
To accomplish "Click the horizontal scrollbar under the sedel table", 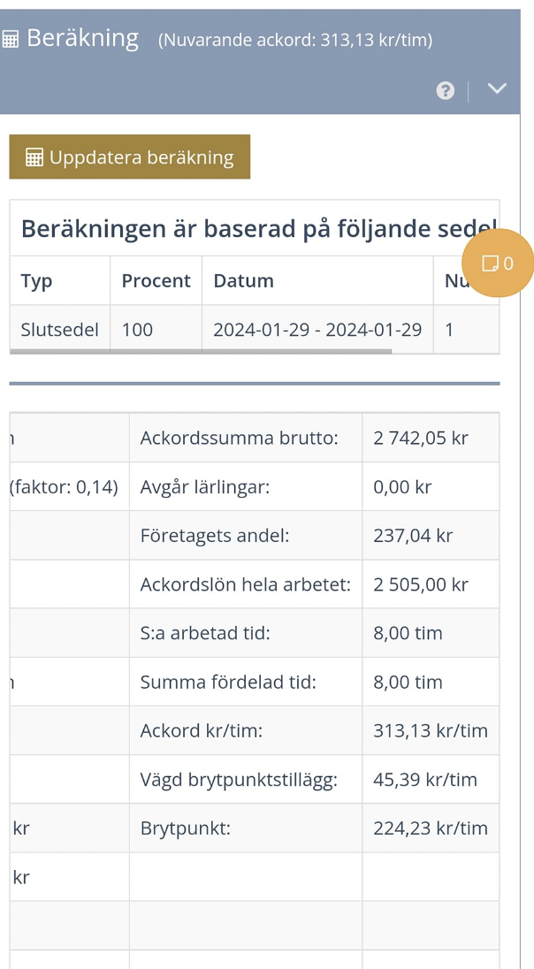I will click(x=200, y=351).
